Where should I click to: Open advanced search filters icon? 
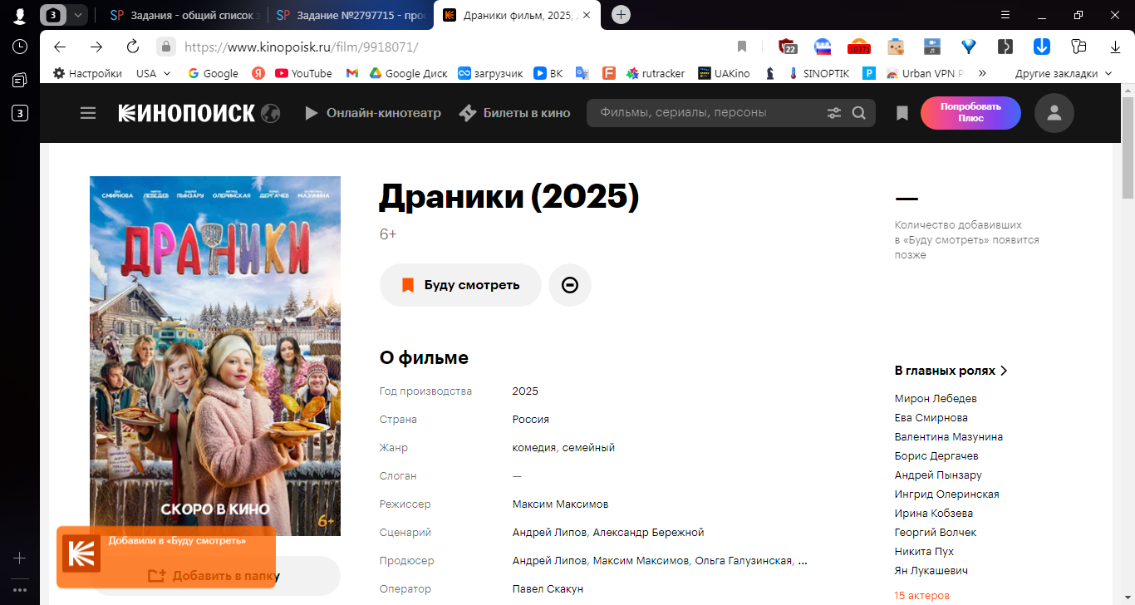pos(834,113)
